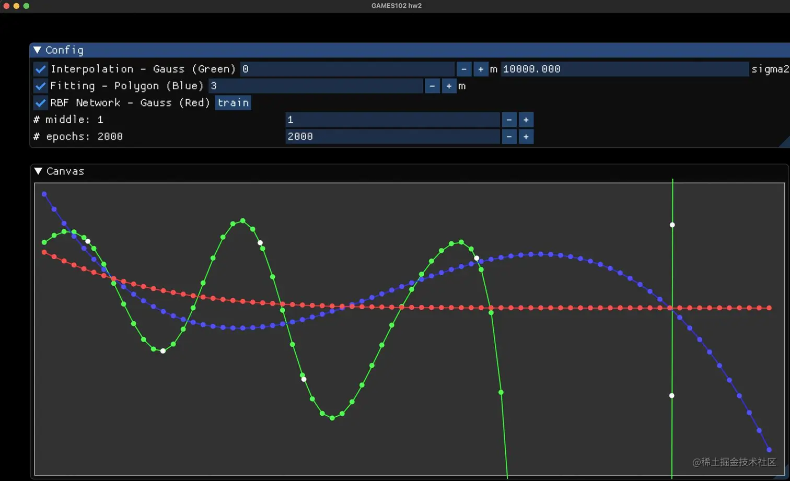790x481 pixels.
Task: Click the sigma2 label
Action: tap(770, 69)
